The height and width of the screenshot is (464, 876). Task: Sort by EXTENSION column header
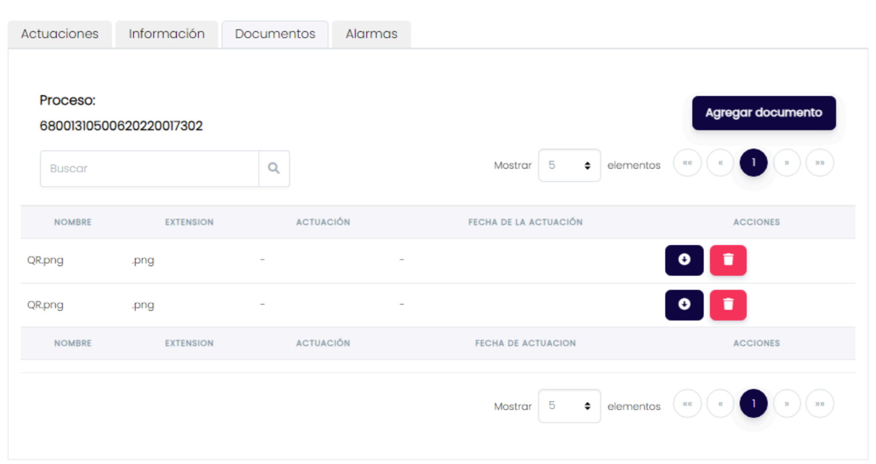pos(189,222)
